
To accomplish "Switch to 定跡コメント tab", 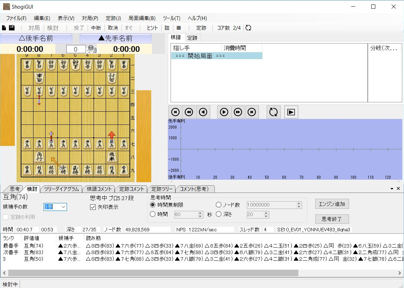I will pos(132,189).
